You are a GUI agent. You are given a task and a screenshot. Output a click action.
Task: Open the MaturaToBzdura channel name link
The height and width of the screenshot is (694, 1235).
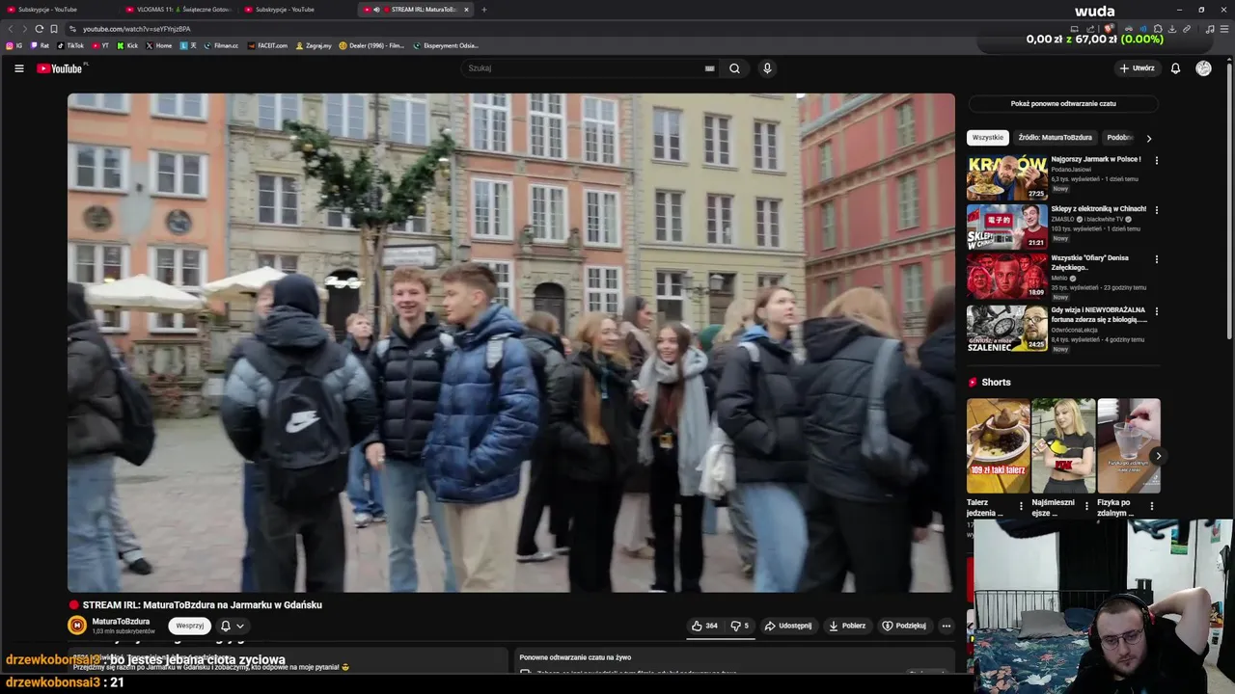121,622
